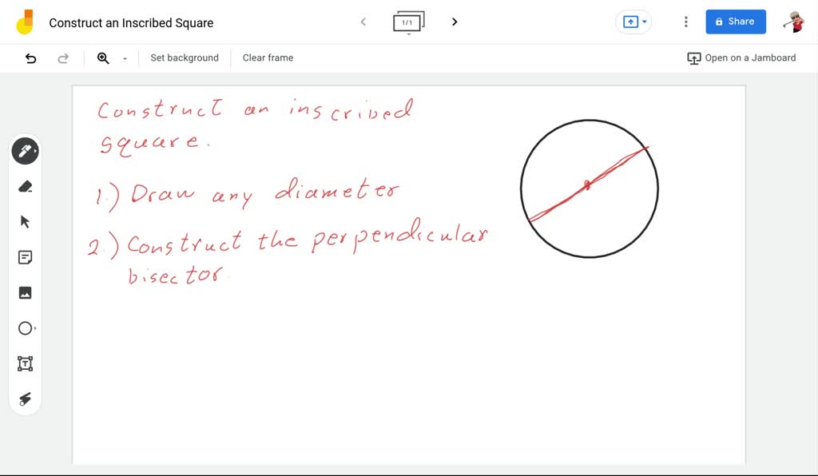Insert an image
Viewport: 818px width, 476px height.
pos(25,292)
